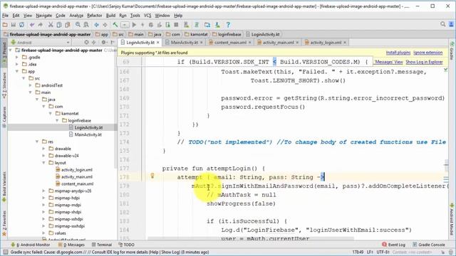Viewport: 456px width, 256px height.
Task: Open the VCS menu
Action: (147, 16)
